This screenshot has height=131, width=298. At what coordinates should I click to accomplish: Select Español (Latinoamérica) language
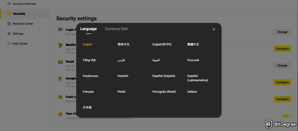click(x=198, y=78)
